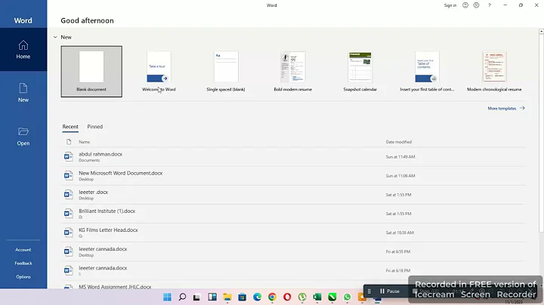The height and width of the screenshot is (305, 544).
Task: Follow the More templates link
Action: click(x=506, y=108)
